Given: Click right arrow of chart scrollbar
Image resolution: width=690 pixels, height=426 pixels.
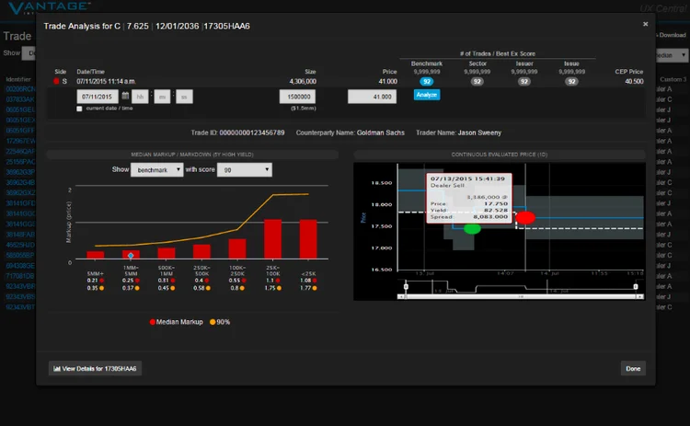Looking at the screenshot, I should click(640, 297).
